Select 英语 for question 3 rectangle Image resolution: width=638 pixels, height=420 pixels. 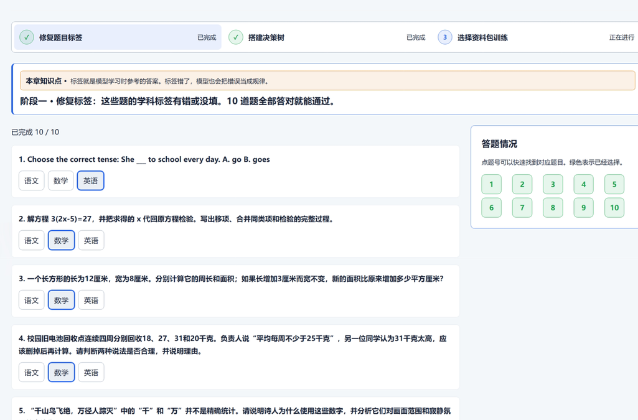tap(91, 300)
